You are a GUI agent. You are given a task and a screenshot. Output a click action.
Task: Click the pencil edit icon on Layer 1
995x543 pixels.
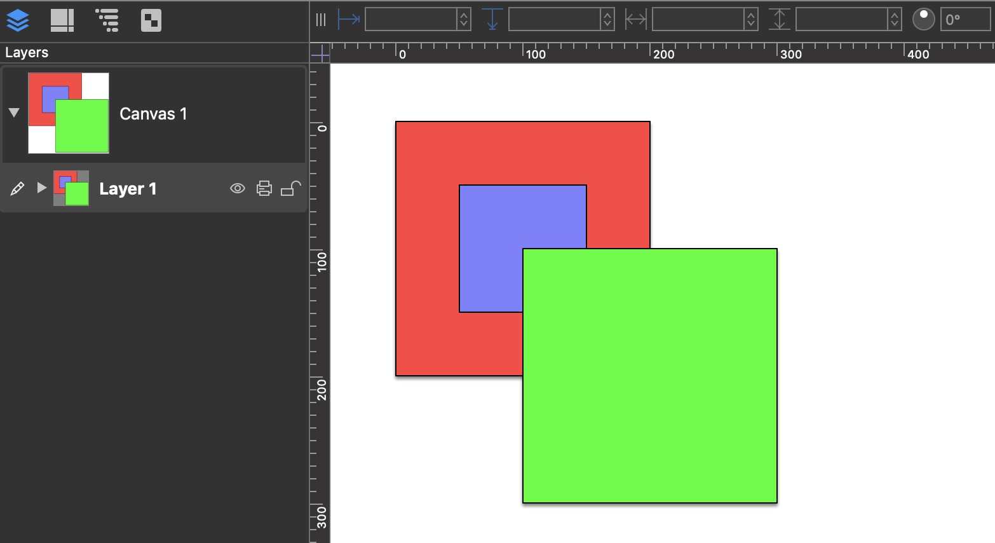[17, 188]
